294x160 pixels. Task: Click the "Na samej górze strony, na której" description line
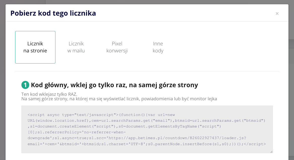pos(119,99)
